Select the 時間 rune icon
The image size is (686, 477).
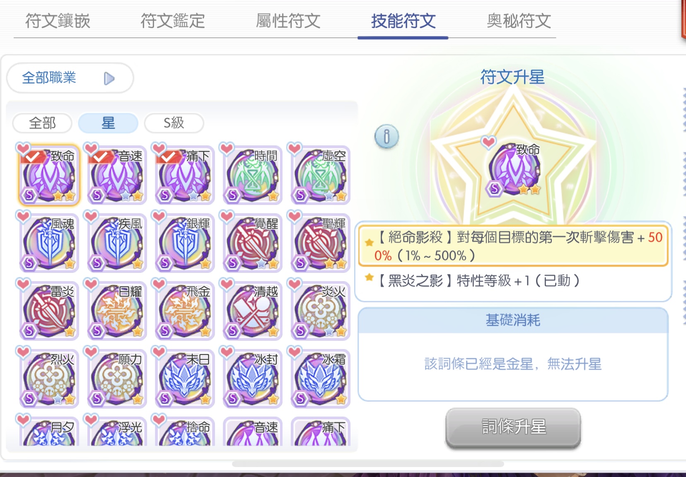[253, 175]
